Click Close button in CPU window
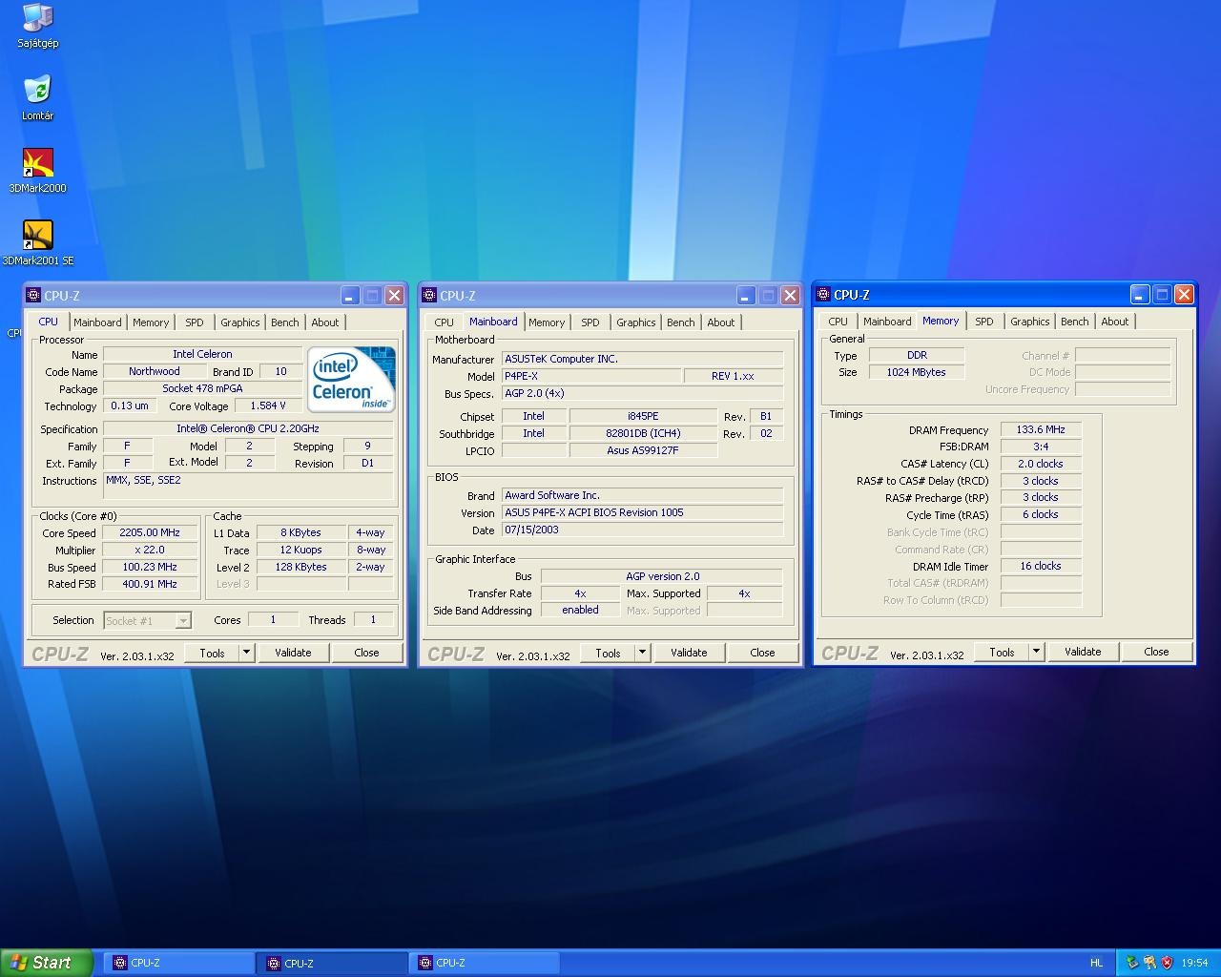 click(366, 653)
